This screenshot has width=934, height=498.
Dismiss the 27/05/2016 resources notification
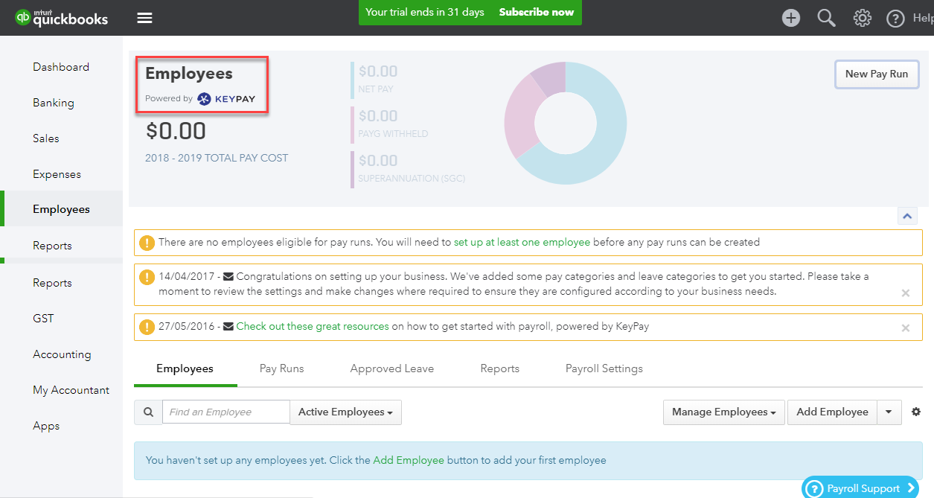tap(906, 328)
